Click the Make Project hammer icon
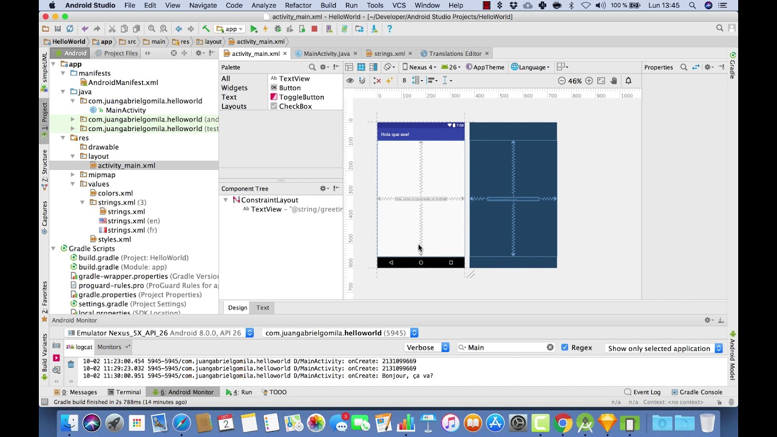The height and width of the screenshot is (437, 777). tap(206, 29)
